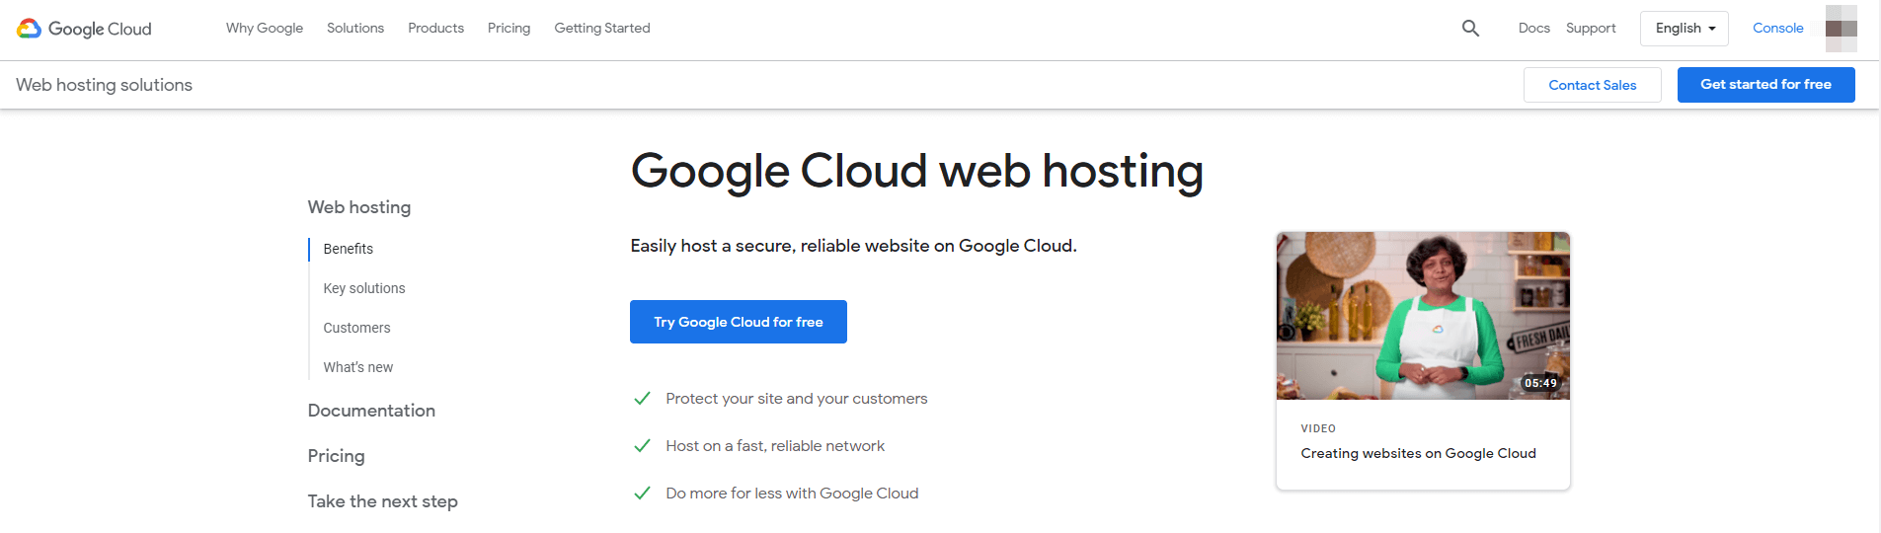The height and width of the screenshot is (533, 1881).
Task: Open the English language dropdown
Action: (x=1684, y=29)
